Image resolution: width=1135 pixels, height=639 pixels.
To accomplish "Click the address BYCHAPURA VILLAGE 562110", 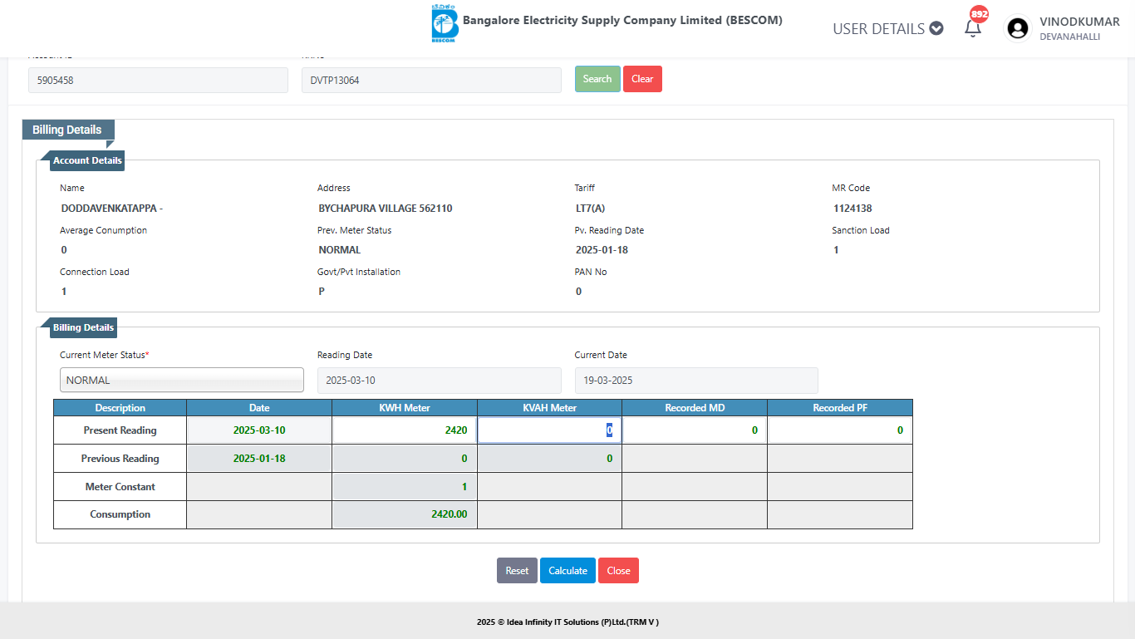I will (386, 209).
